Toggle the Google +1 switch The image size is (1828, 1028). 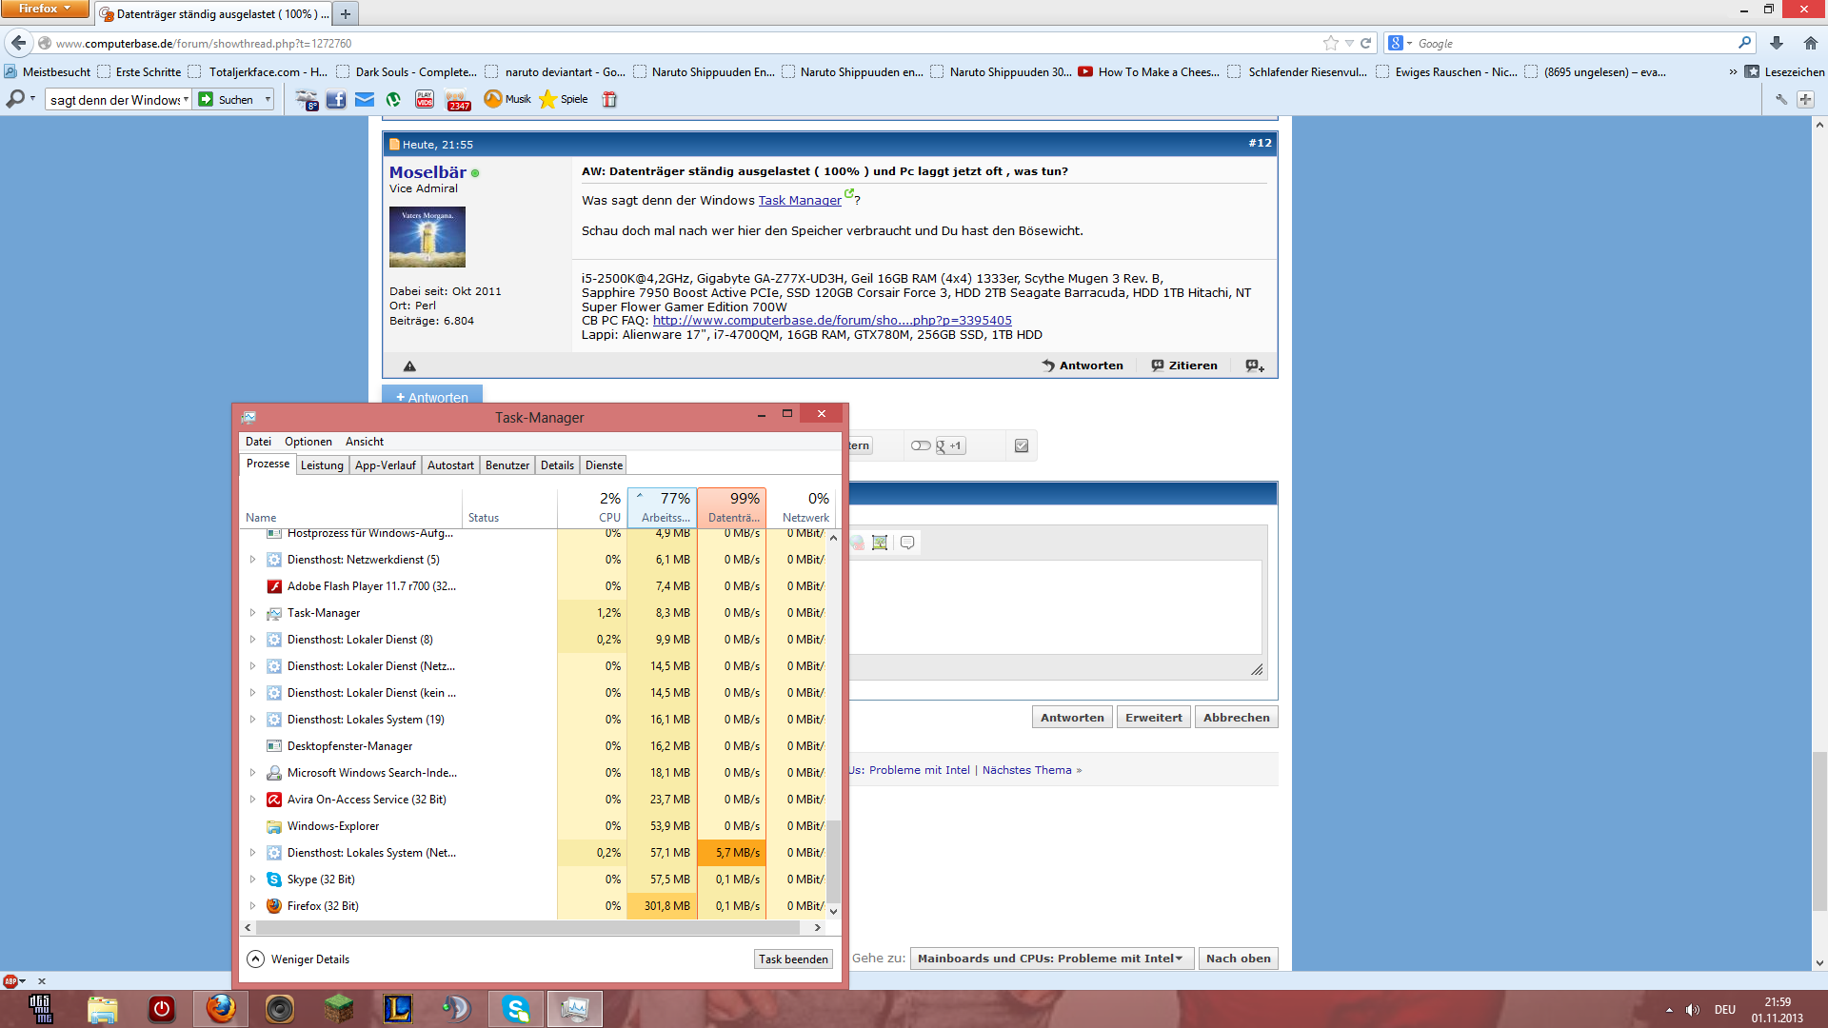coord(920,445)
